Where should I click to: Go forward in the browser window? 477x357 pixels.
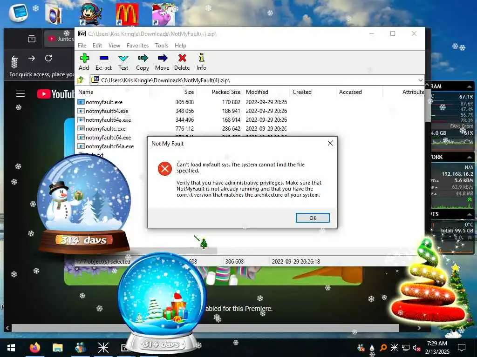click(32, 58)
